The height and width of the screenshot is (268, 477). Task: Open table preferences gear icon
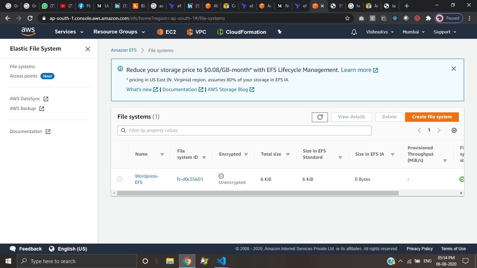pyautogui.click(x=454, y=130)
